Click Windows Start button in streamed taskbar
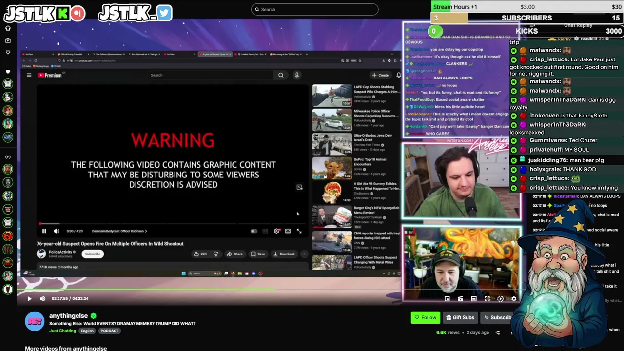 (183, 273)
